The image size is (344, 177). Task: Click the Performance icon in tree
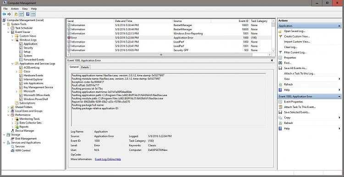(12, 115)
